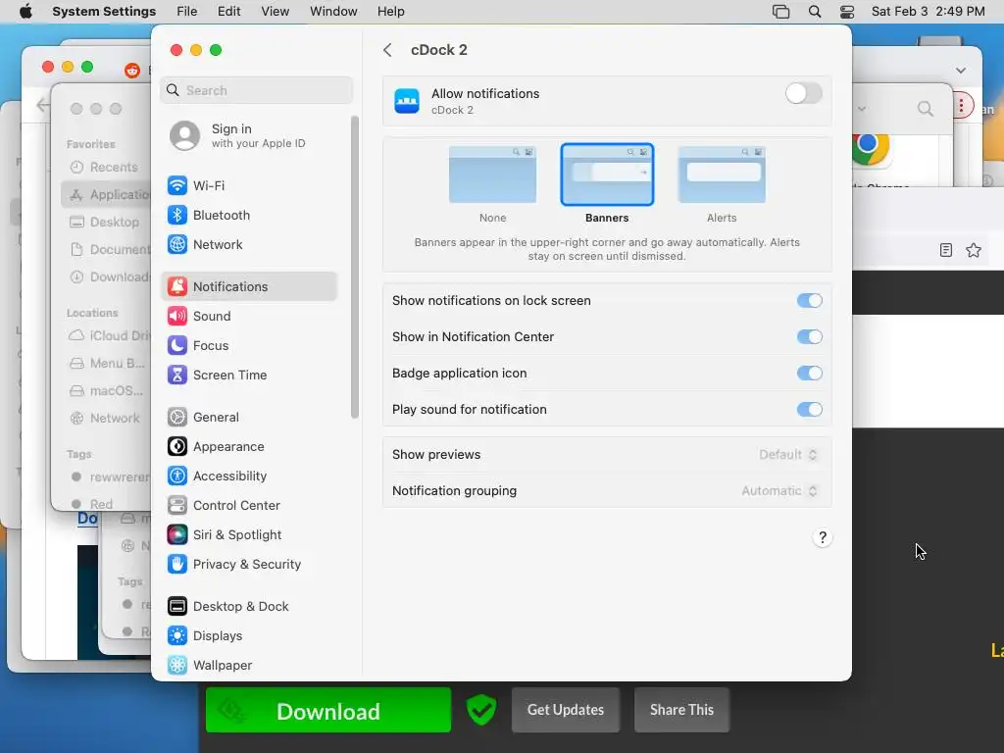1004x753 pixels.
Task: Click the cDock 2 app icon
Action: point(407,101)
